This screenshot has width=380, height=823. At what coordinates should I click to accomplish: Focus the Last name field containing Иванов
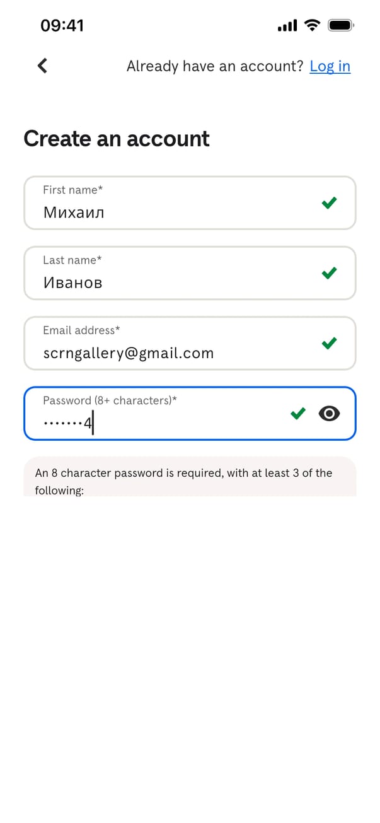point(176,274)
